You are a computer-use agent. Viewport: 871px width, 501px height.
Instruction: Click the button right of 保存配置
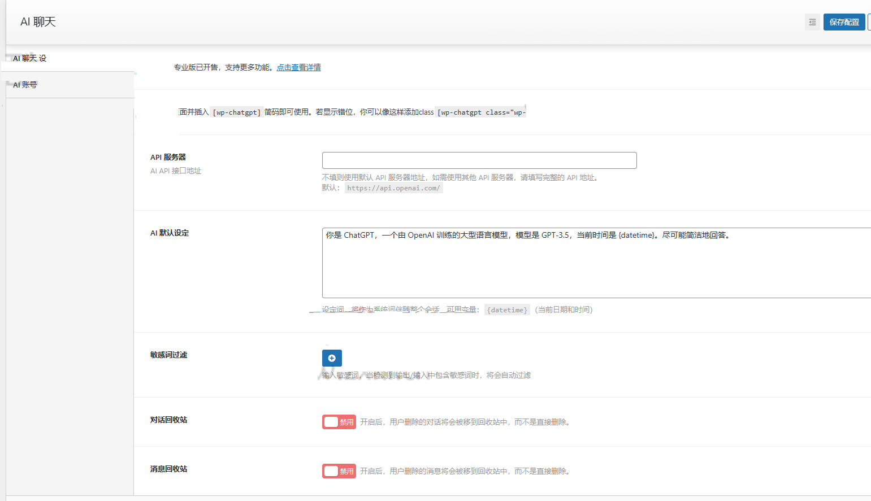tap(868, 21)
